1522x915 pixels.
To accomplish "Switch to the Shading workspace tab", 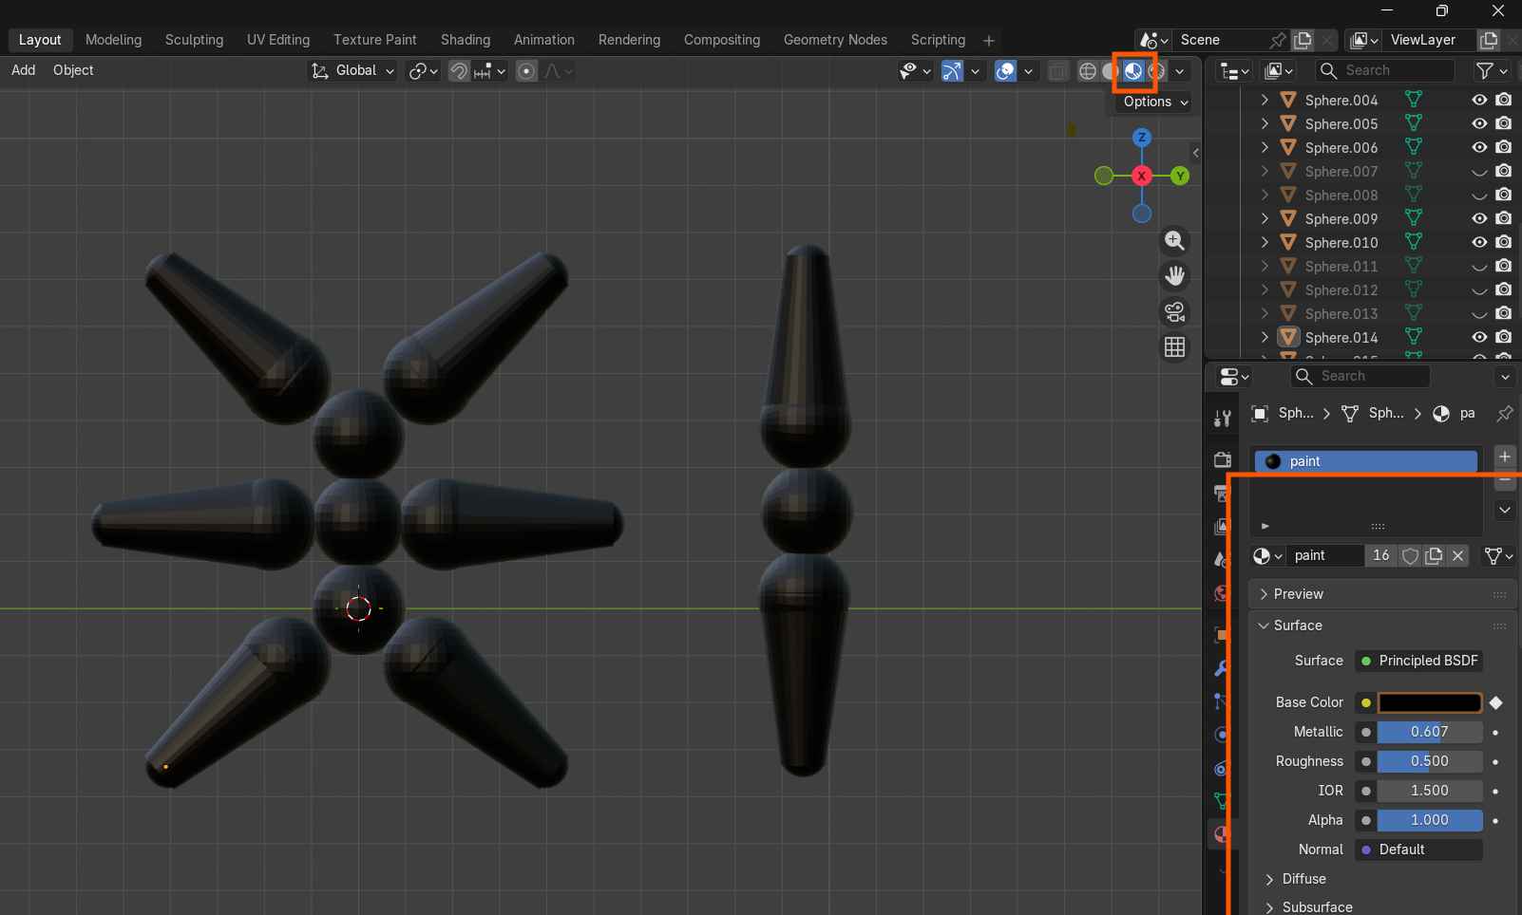I will click(x=465, y=40).
